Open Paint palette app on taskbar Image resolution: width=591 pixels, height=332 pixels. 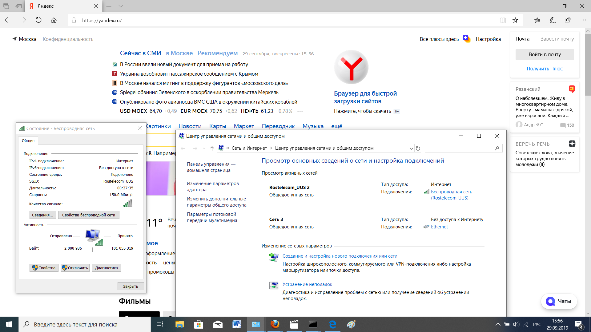[351, 324]
